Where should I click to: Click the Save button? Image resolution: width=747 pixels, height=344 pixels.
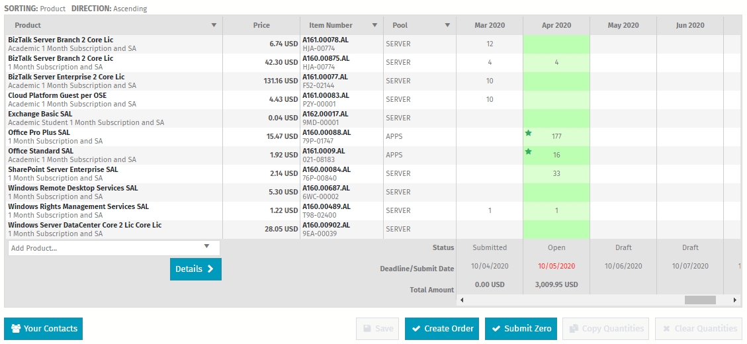pyautogui.click(x=377, y=329)
